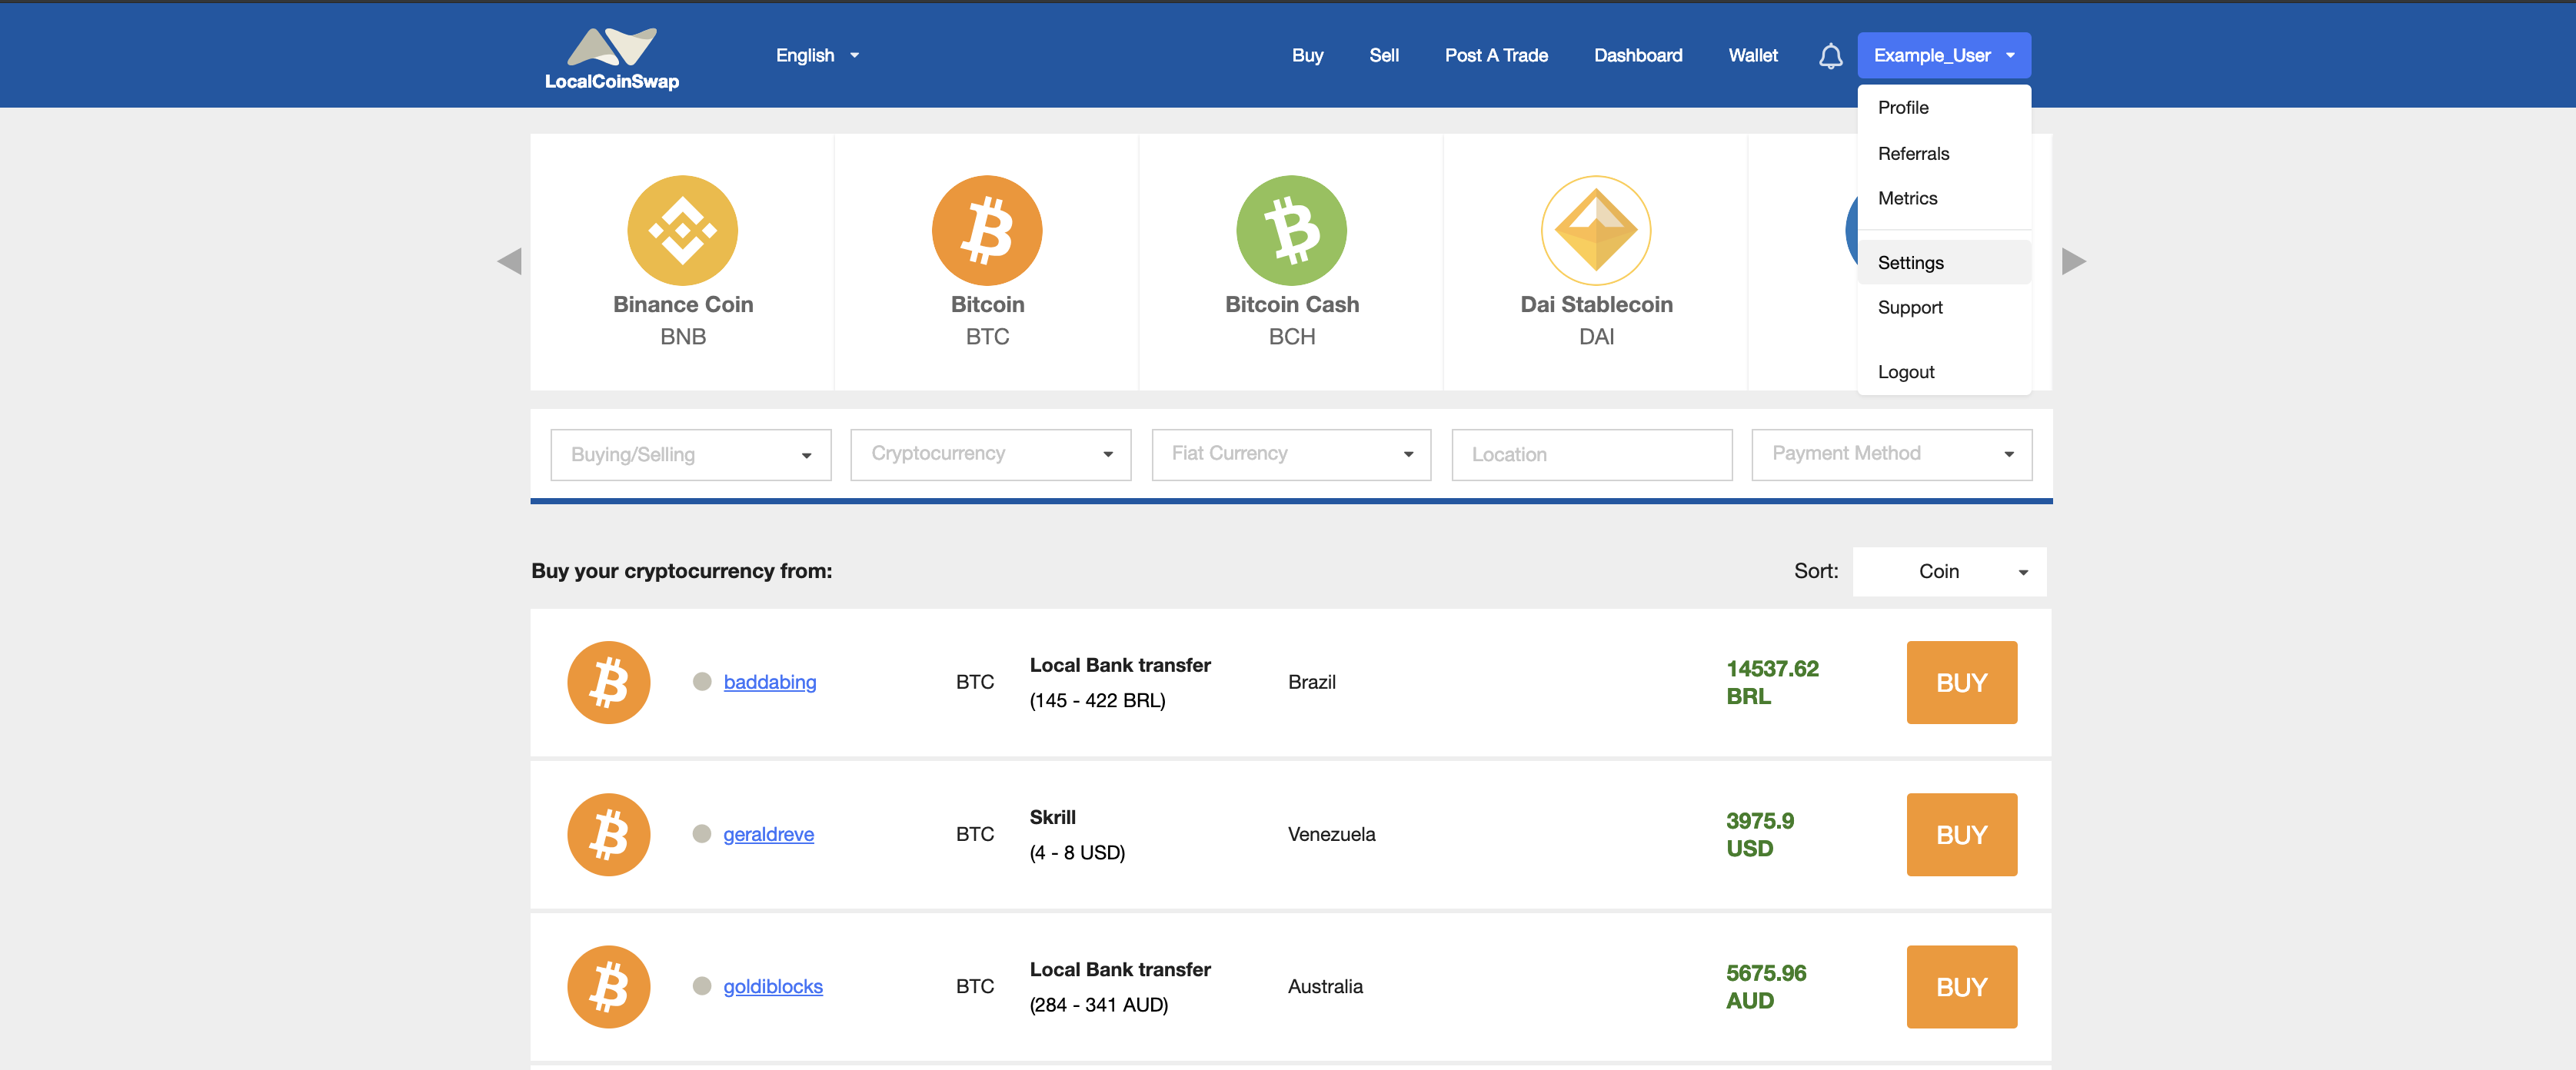Choose Support from user menu
The image size is (2576, 1070).
point(1944,307)
